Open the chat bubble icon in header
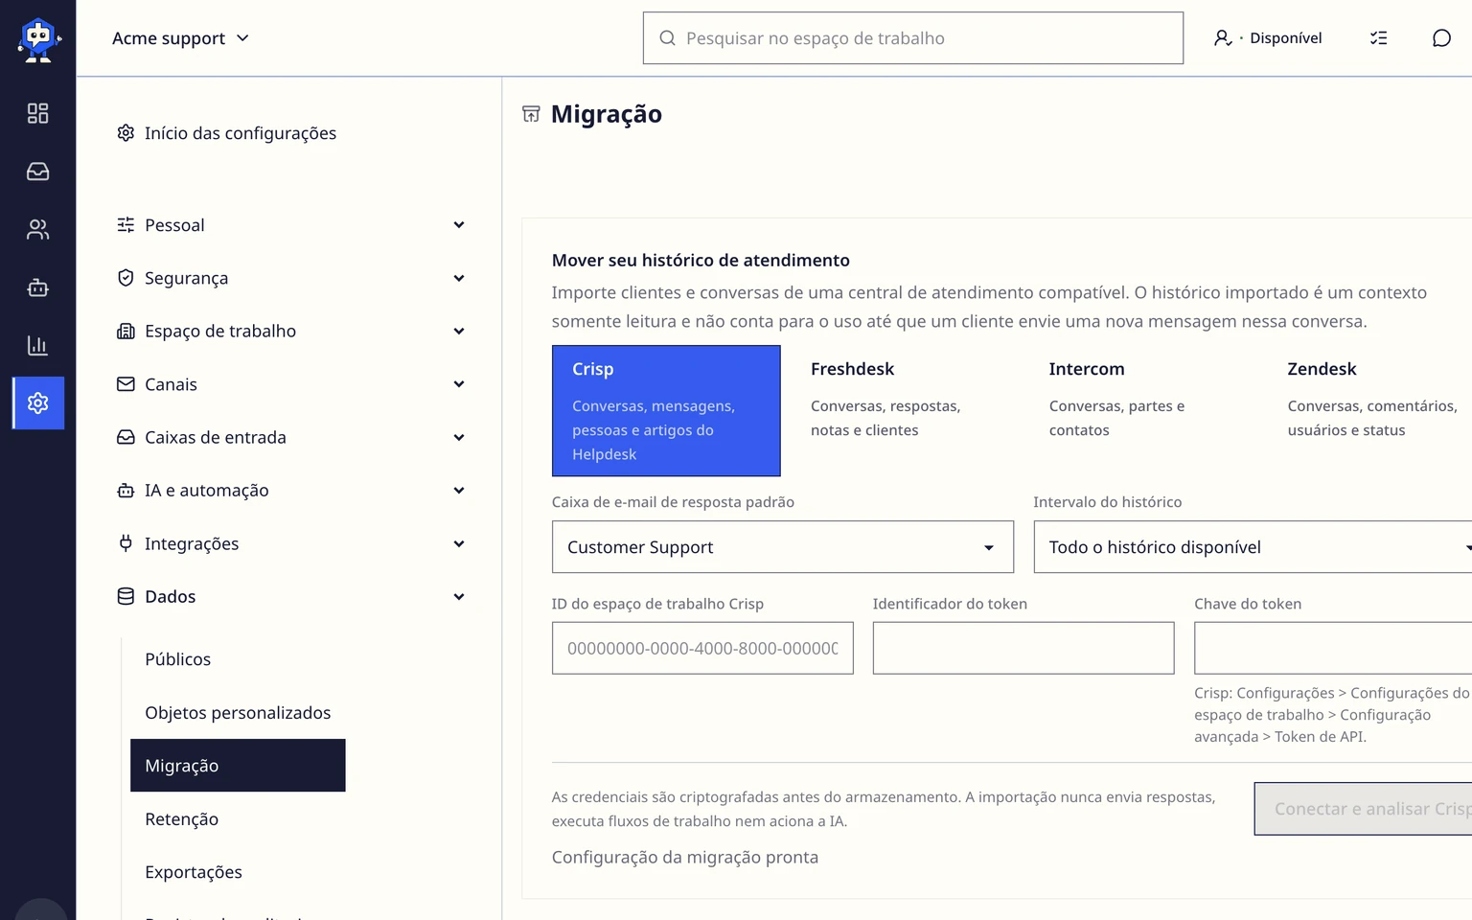 (x=1441, y=38)
